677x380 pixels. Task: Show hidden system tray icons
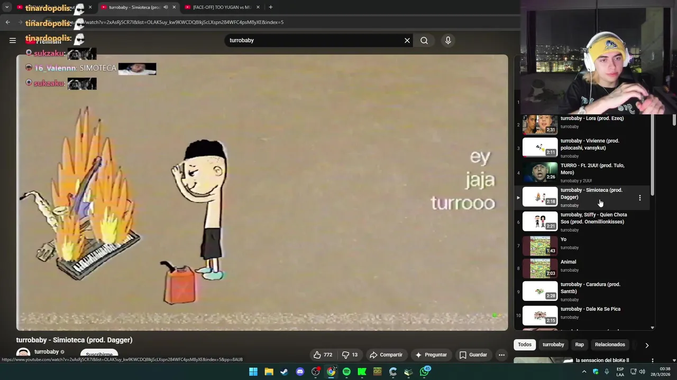pos(584,372)
